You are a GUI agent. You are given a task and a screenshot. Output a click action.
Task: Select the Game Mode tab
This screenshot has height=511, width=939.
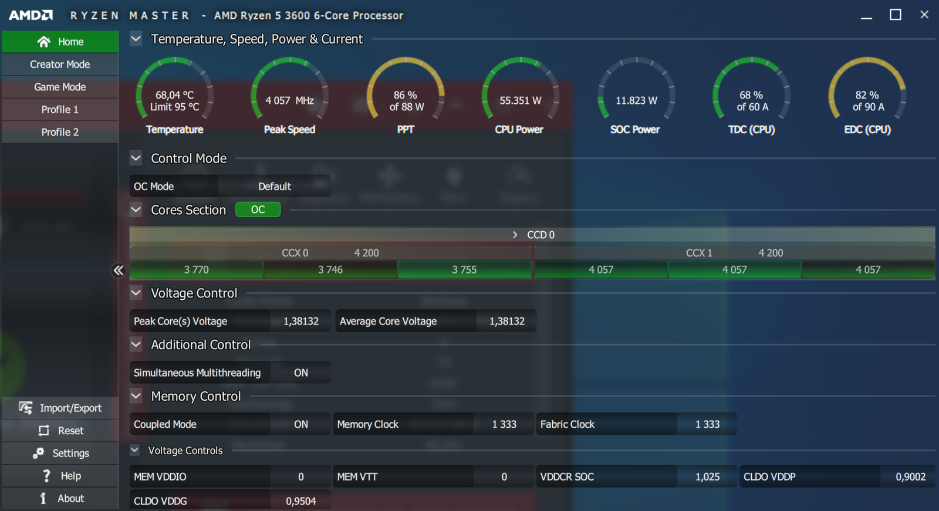tap(60, 87)
